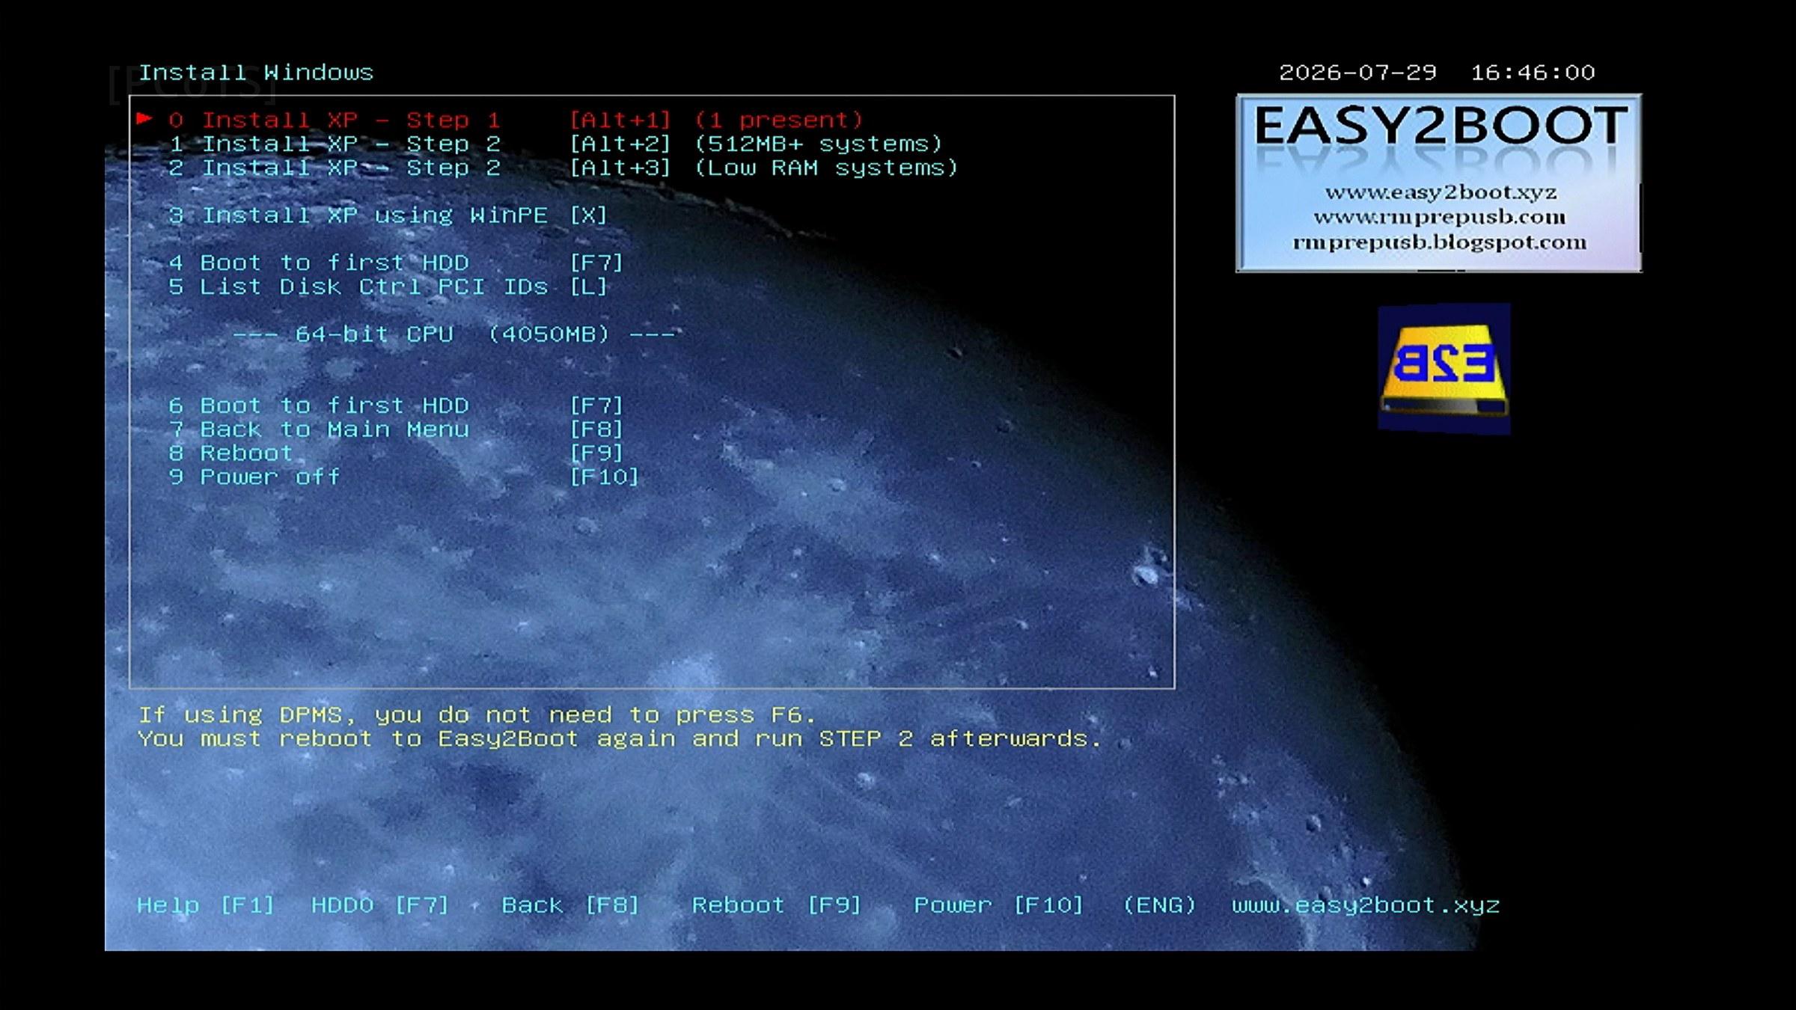The width and height of the screenshot is (1796, 1010).
Task: Click the EASY2BOOT logo banner
Action: [x=1438, y=183]
